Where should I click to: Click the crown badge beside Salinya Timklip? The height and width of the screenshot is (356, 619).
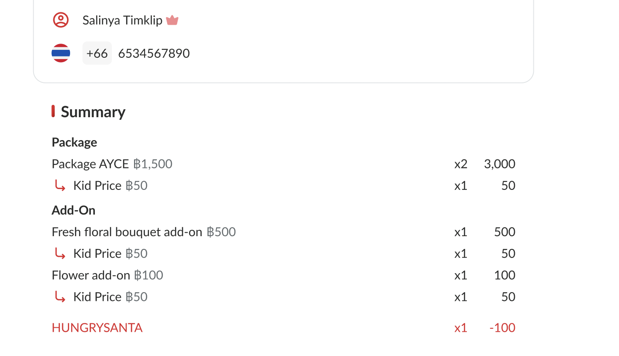point(172,20)
